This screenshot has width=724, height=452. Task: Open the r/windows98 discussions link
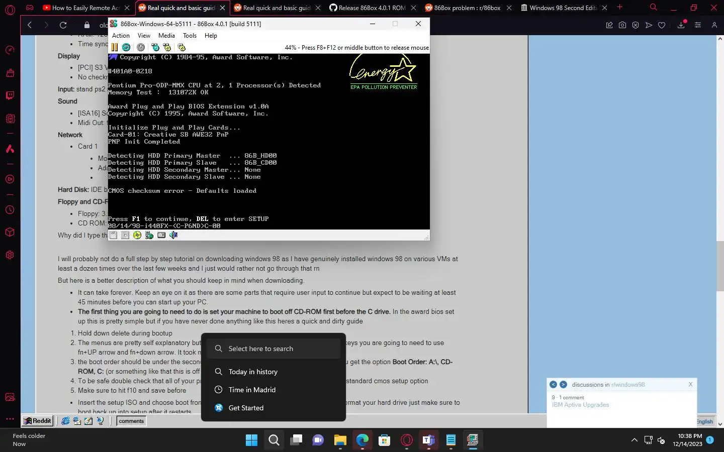click(628, 385)
